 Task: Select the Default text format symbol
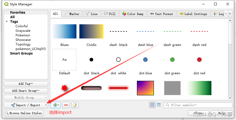[x=64, y=60]
